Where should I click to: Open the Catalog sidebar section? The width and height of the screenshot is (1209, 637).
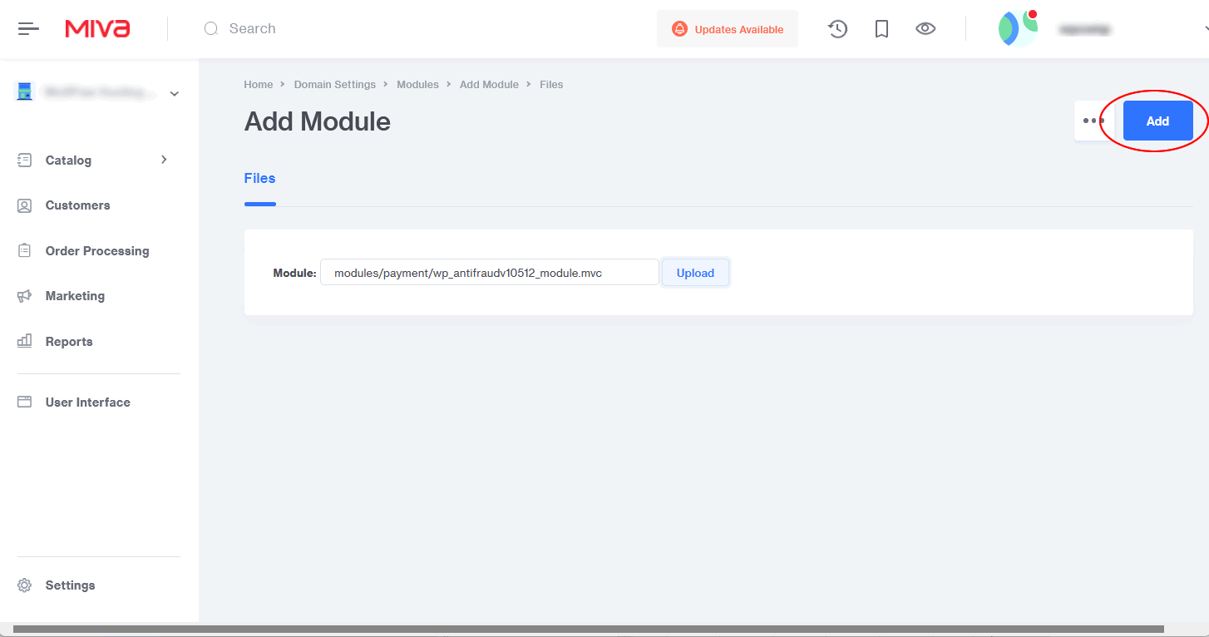pyautogui.click(x=68, y=160)
